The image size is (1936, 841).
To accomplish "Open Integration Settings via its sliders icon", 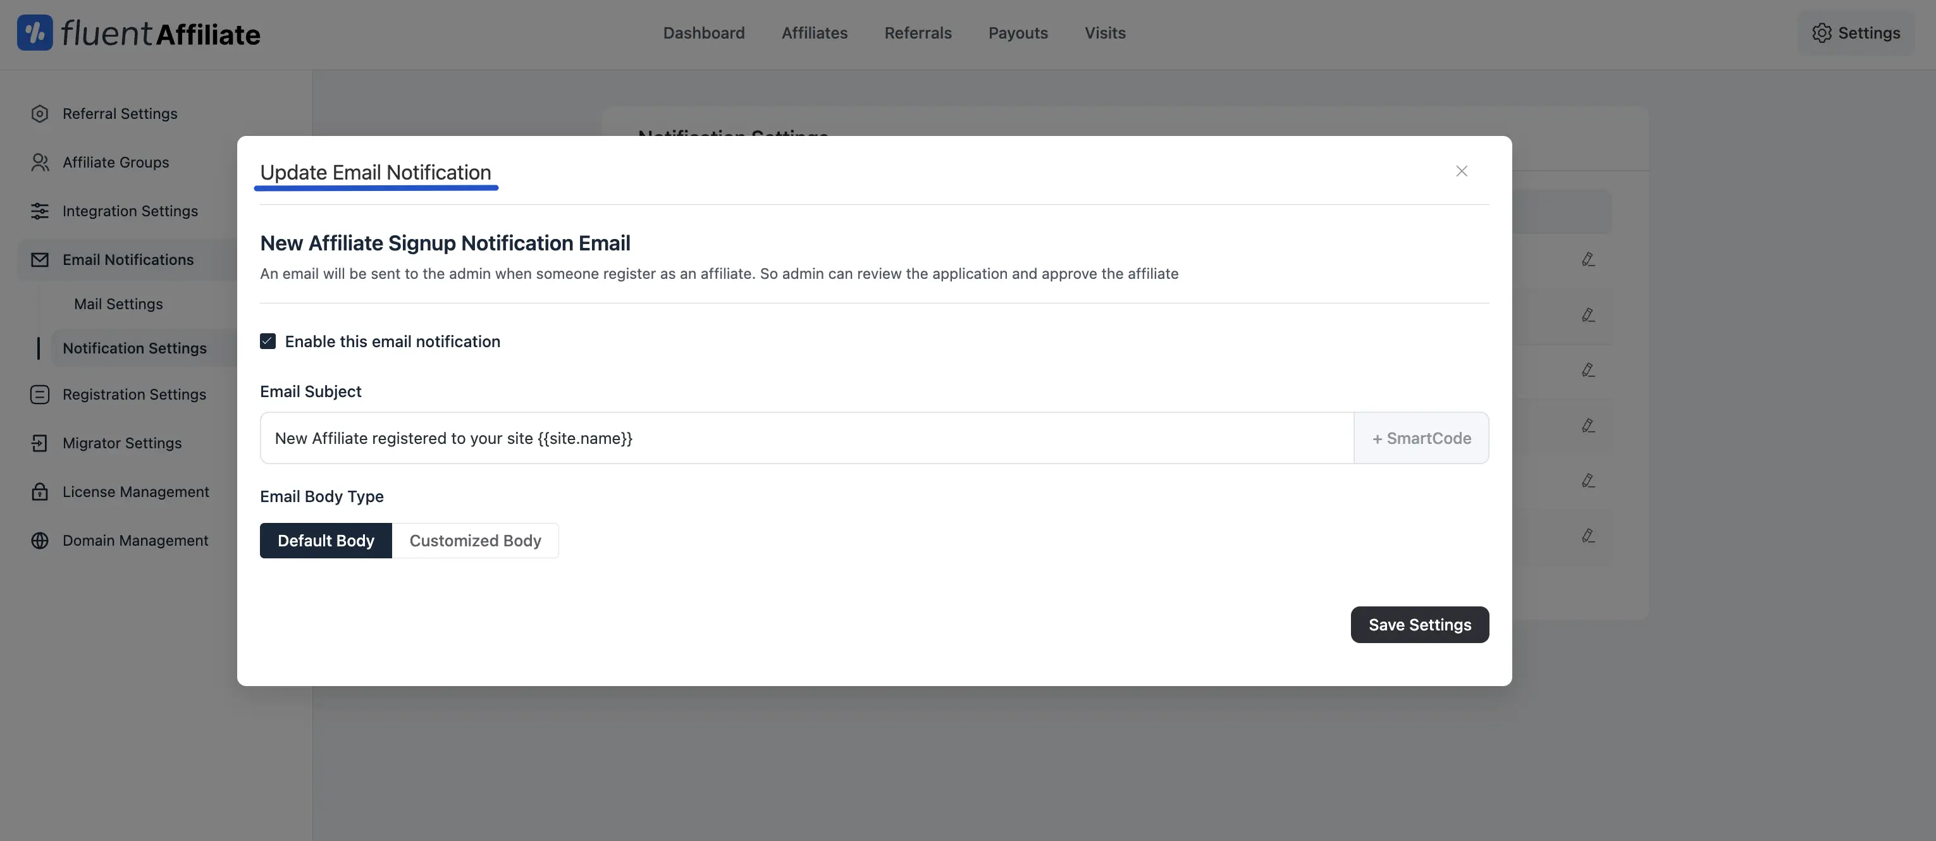I will (x=40, y=211).
